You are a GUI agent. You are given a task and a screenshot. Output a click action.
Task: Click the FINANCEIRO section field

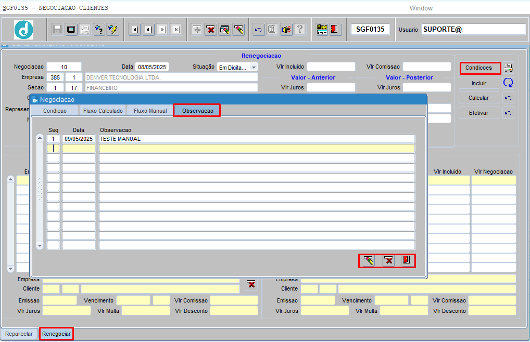(171, 88)
